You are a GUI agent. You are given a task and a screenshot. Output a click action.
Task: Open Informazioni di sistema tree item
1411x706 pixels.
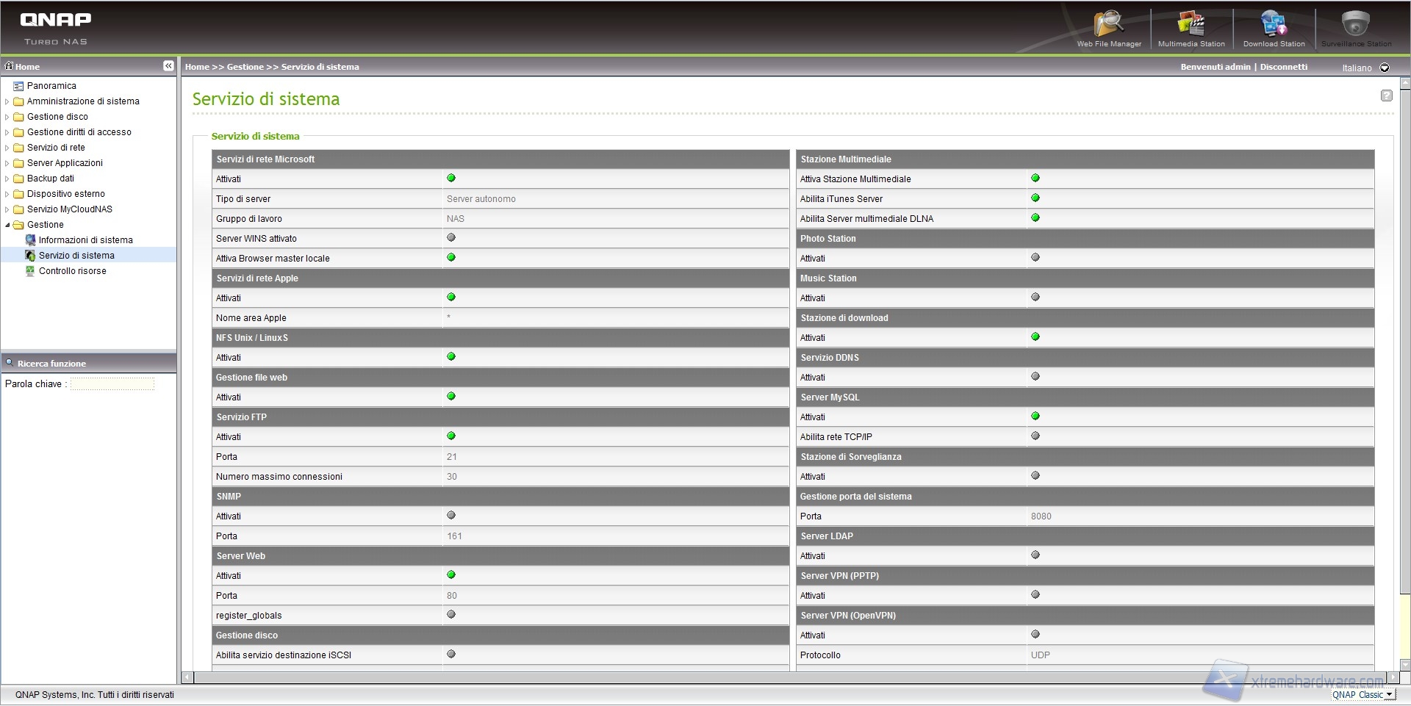coord(85,240)
